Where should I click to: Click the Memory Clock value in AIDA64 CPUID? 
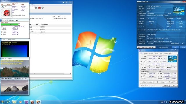pos(151,44)
